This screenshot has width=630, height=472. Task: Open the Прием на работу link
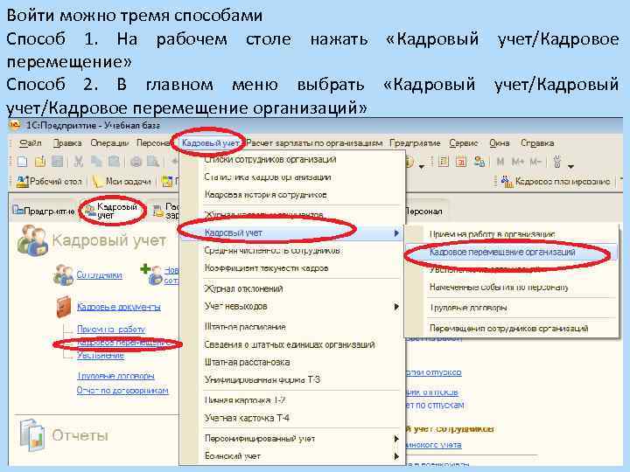[111, 330]
